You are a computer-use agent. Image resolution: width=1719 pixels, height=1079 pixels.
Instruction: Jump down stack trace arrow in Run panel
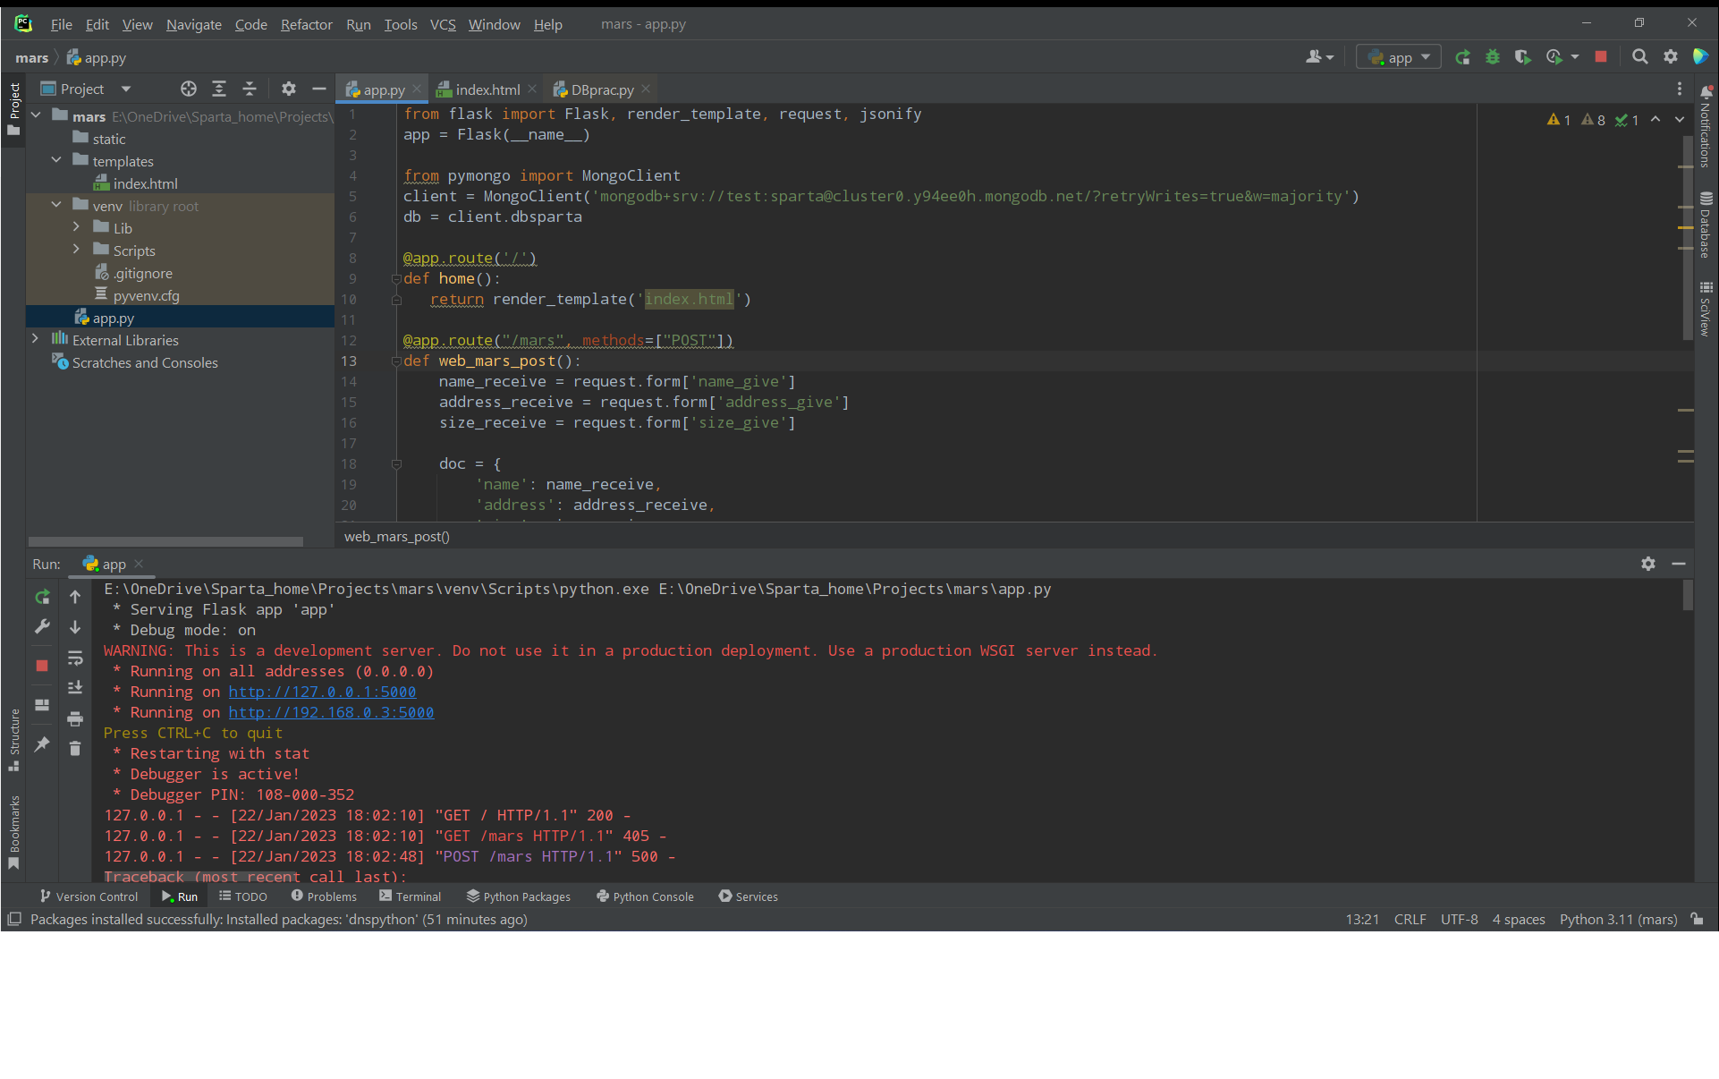(x=75, y=627)
